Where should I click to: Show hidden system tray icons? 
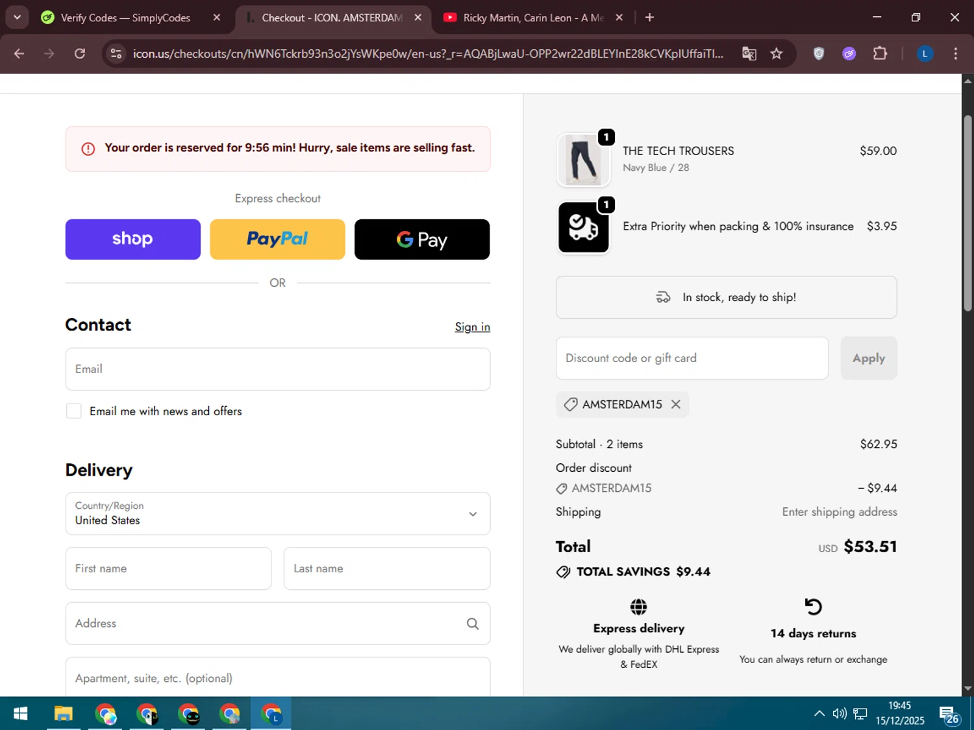click(819, 714)
